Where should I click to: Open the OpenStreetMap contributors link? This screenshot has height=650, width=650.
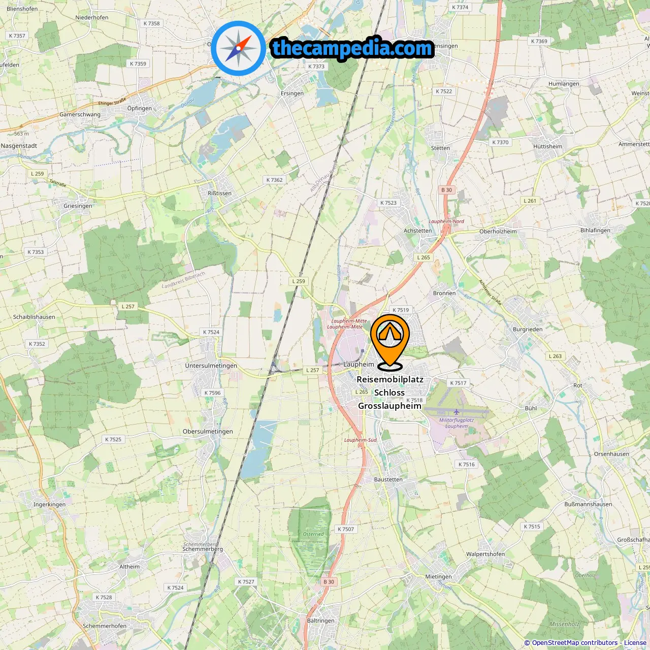575,643
